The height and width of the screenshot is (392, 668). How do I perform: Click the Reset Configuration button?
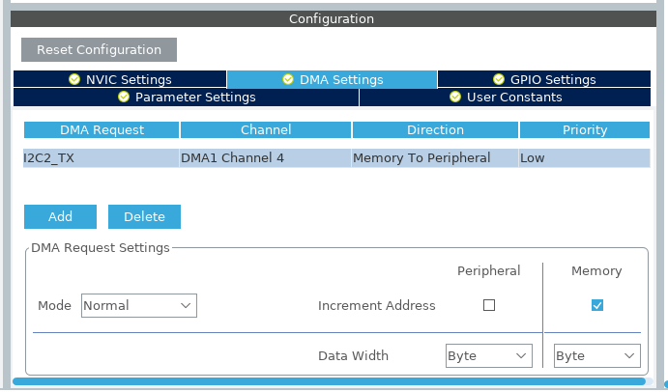tap(99, 50)
